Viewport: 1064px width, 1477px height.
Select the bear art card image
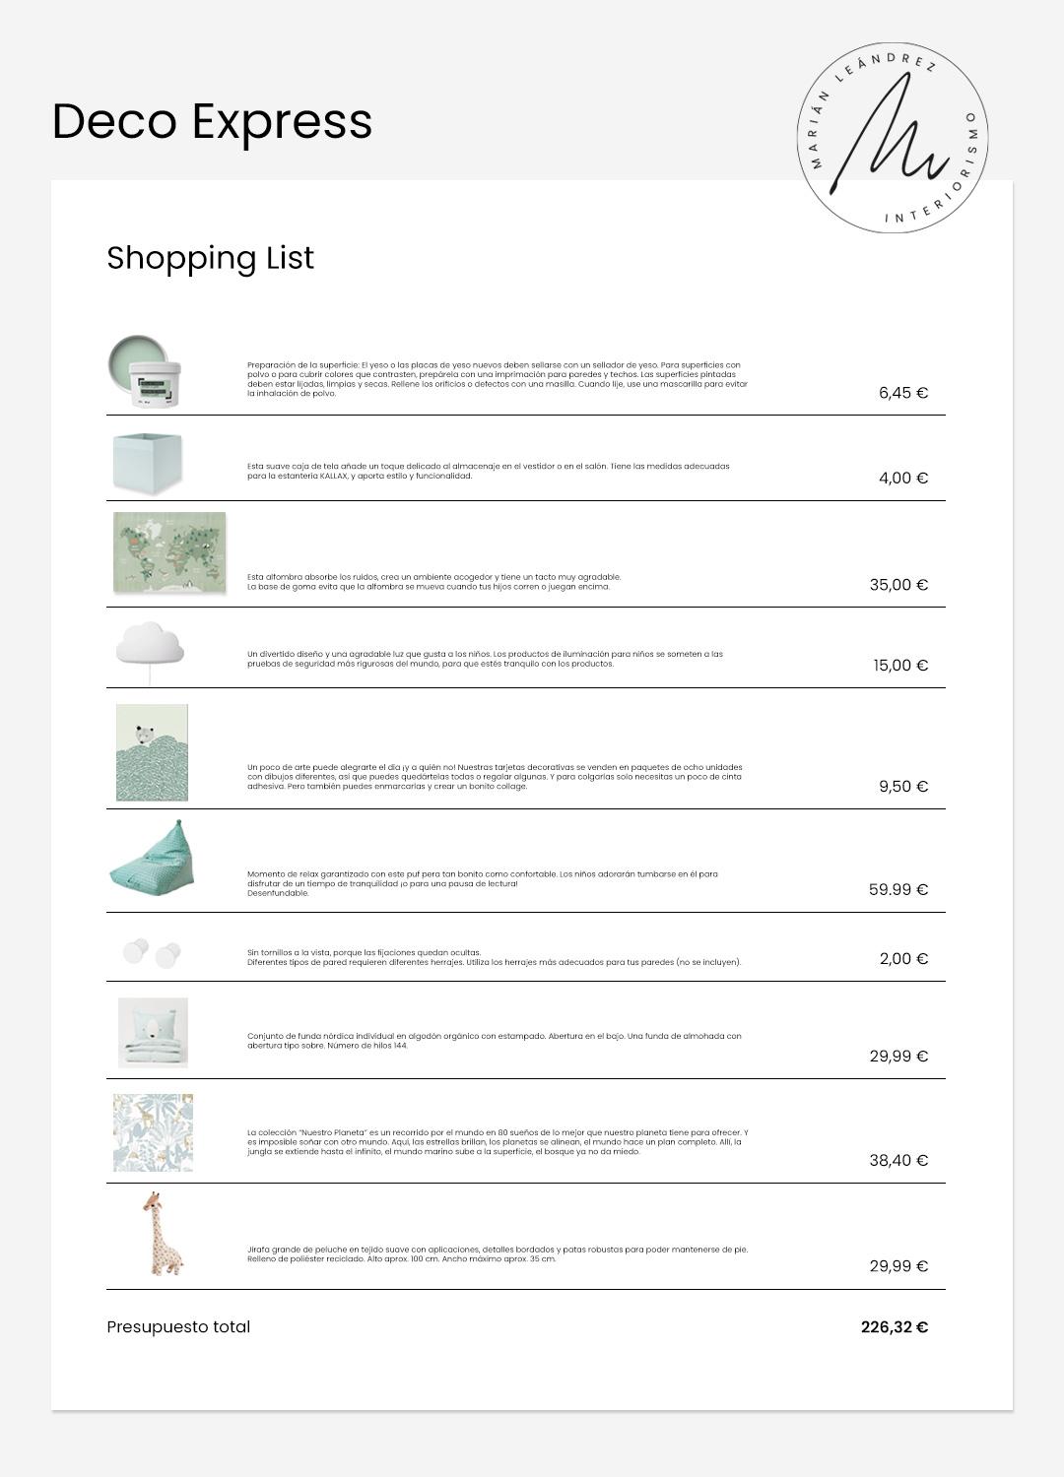click(x=152, y=752)
